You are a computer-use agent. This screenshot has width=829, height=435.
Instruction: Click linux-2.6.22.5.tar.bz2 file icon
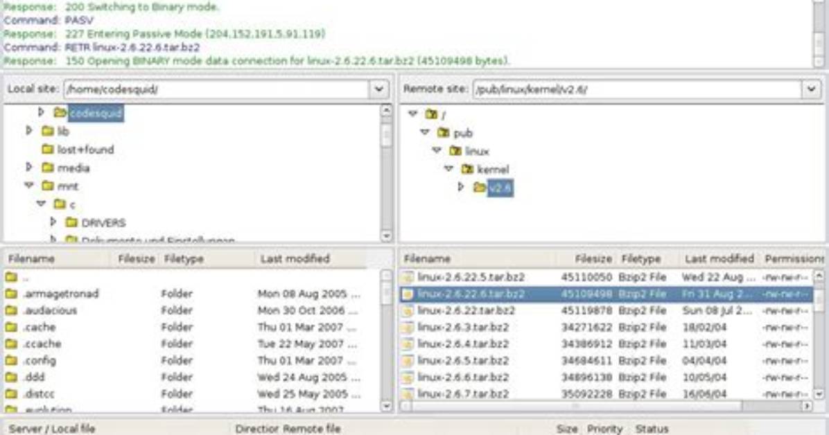point(407,277)
